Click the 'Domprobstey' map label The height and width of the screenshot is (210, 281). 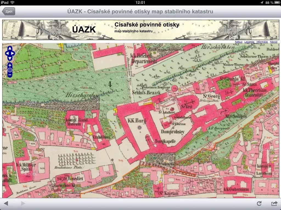click(x=173, y=132)
